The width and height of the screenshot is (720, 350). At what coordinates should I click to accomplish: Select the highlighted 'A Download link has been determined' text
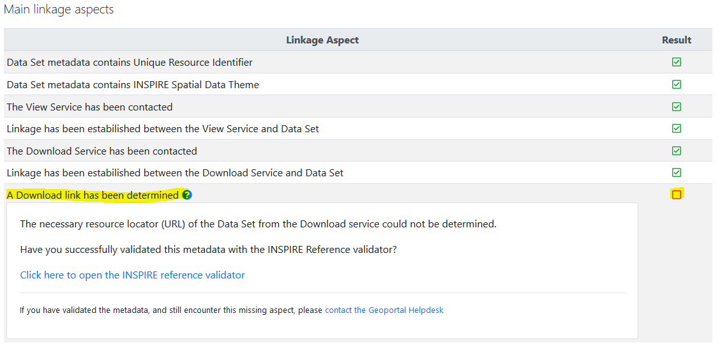pyautogui.click(x=93, y=195)
